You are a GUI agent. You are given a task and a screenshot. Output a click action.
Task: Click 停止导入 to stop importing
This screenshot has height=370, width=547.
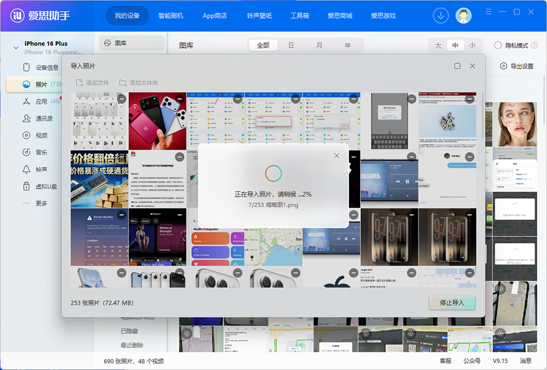pos(452,303)
